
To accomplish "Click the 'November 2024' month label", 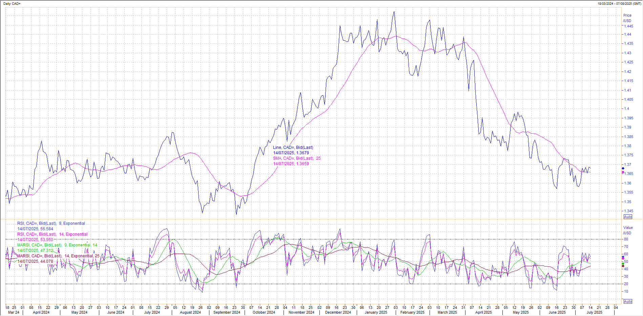I will 302,312.
